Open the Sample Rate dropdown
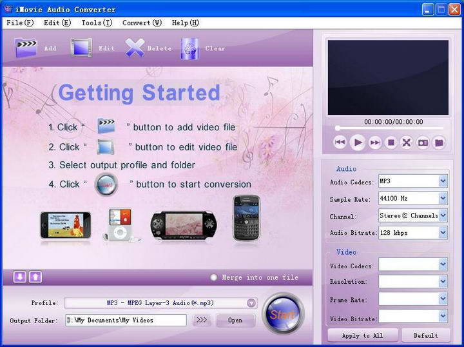The width and height of the screenshot is (464, 347). click(x=443, y=198)
